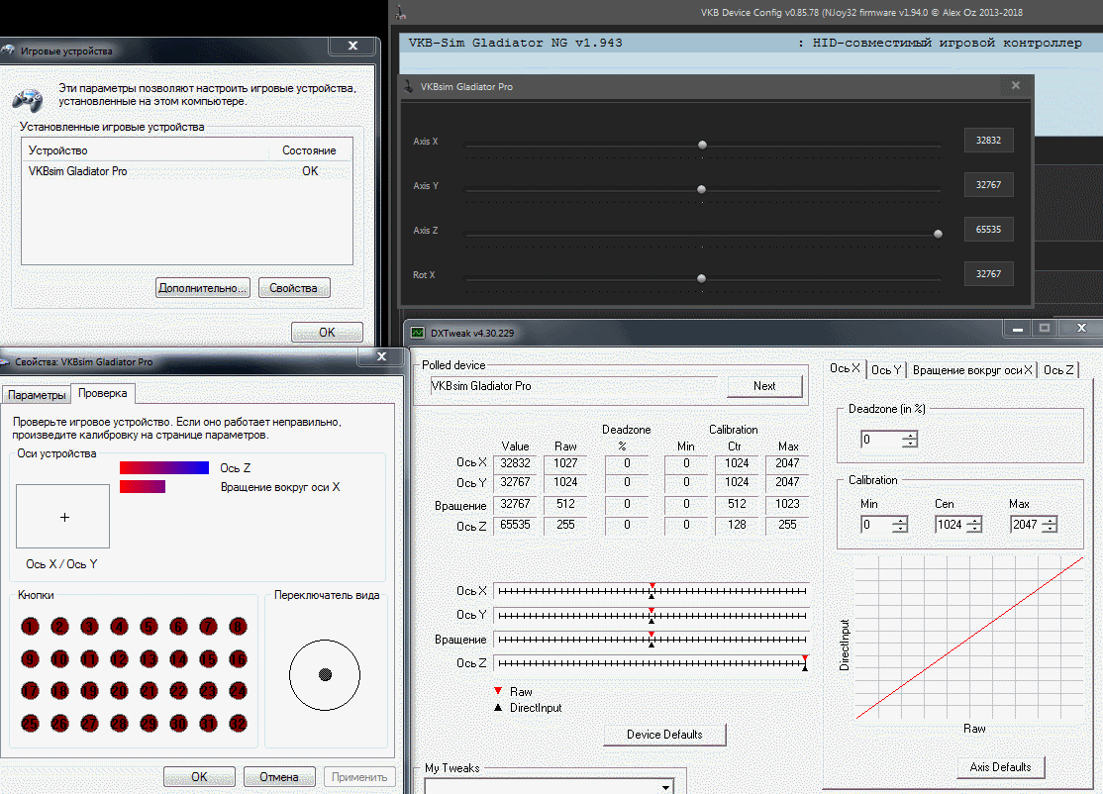Click button indicator number 32
1103x794 pixels.
(238, 724)
